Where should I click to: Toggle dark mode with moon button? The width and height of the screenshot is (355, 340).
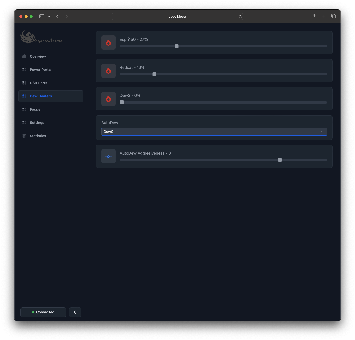(75, 312)
